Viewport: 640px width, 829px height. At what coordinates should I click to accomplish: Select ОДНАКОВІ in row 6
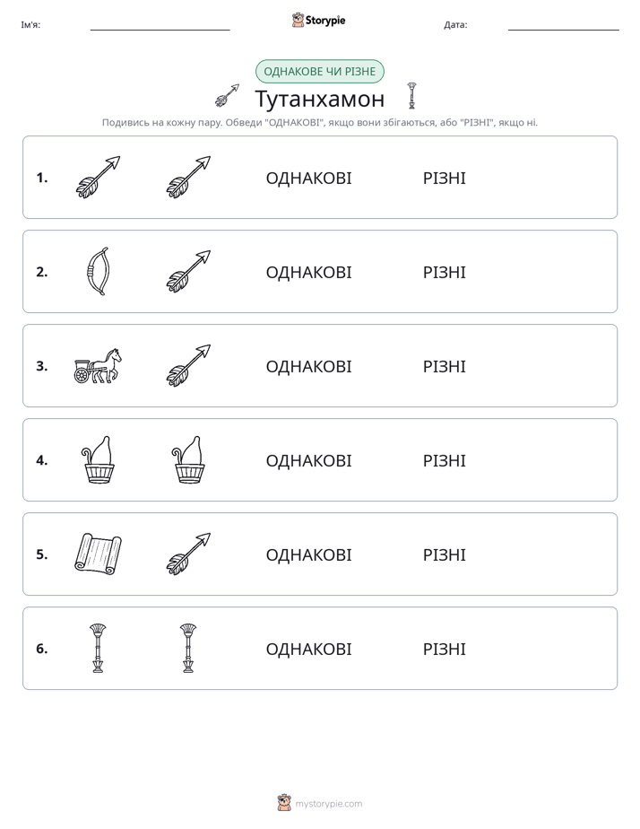[308, 649]
